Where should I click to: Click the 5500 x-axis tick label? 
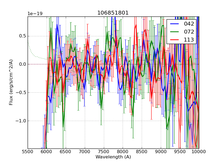[x=28, y=152]
